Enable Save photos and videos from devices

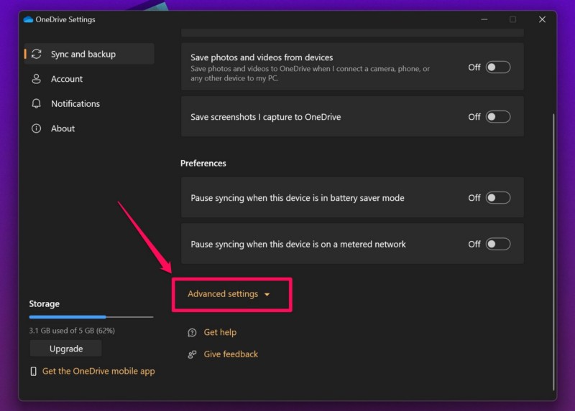(x=497, y=67)
